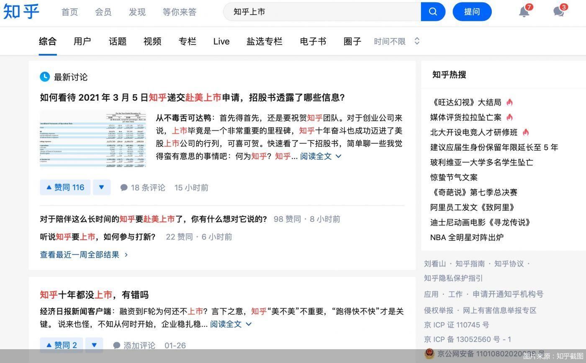The image size is (586, 363).
Task: Open question 听说知乎要上市，如何参与打新
Action: pyautogui.click(x=98, y=237)
